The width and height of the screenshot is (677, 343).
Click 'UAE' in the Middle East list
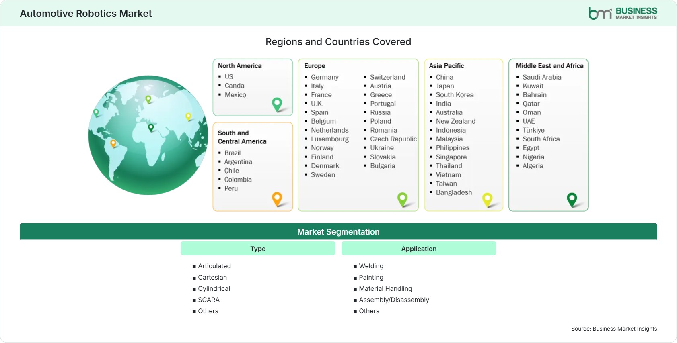[x=529, y=121]
